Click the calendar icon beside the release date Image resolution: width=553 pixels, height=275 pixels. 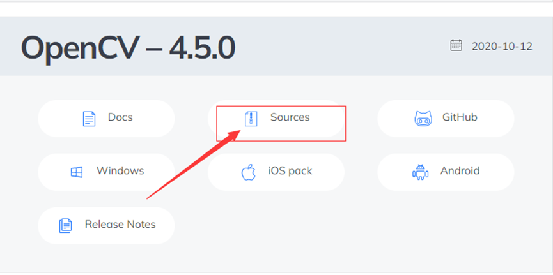pos(456,45)
